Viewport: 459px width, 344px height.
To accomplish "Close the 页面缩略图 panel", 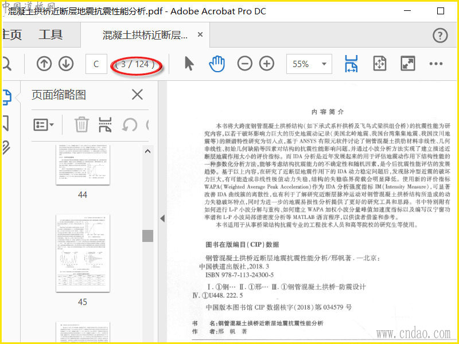I will point(137,95).
